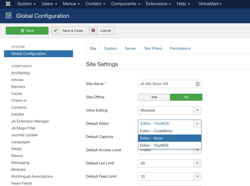Click the red cancel X icon
The width and height of the screenshot is (250, 186).
tap(93, 31)
